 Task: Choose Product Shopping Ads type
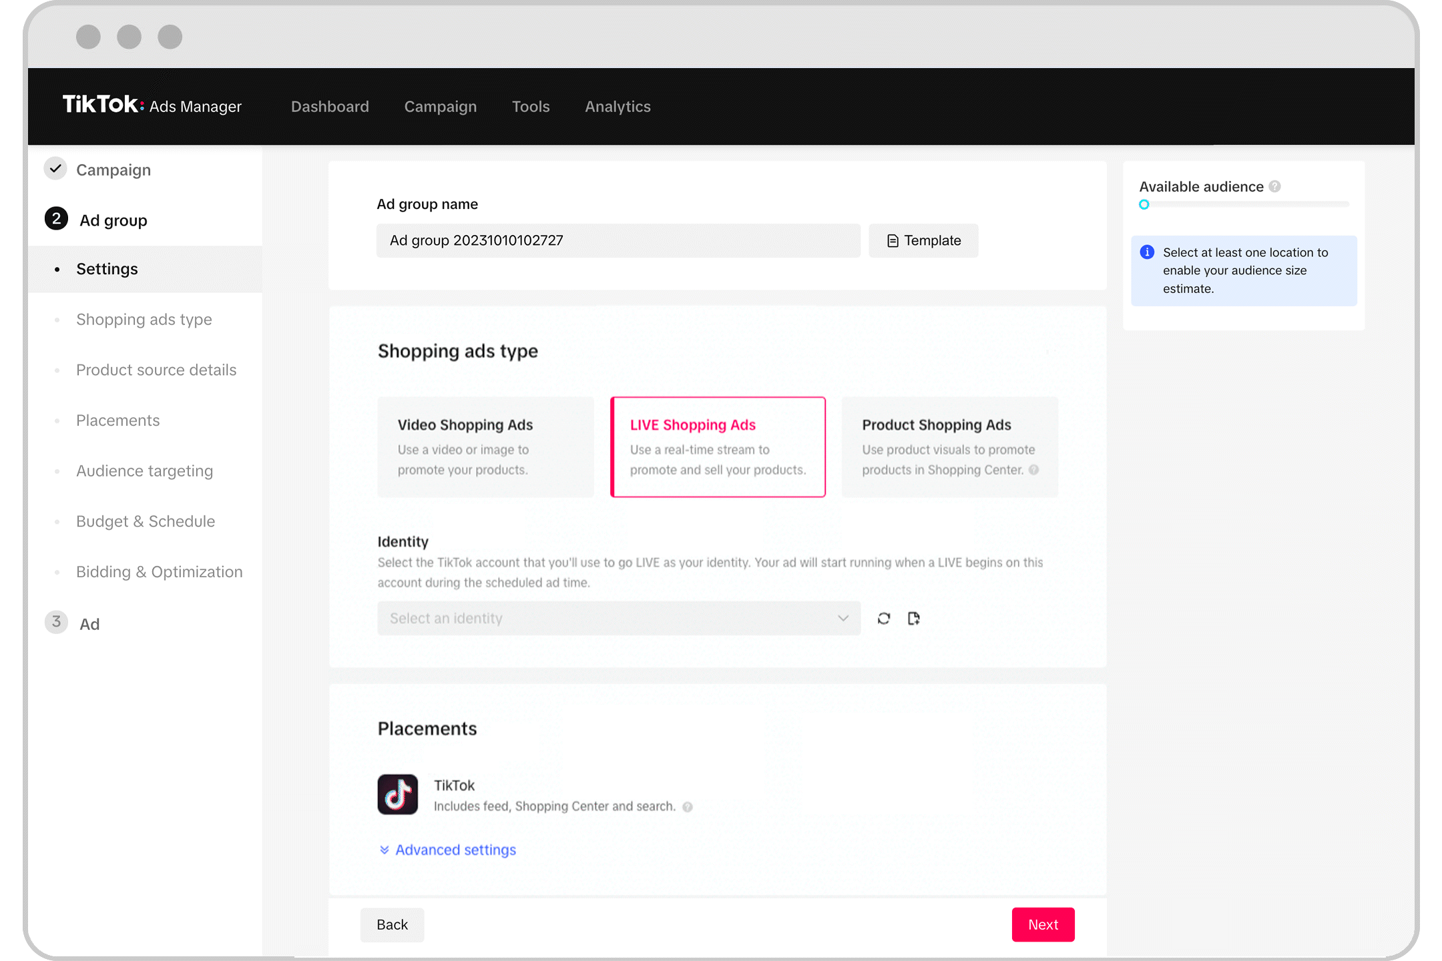pos(950,447)
